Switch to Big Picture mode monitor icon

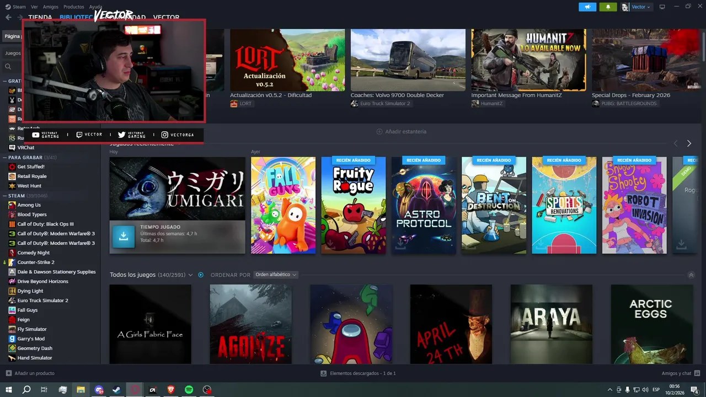pos(662,7)
